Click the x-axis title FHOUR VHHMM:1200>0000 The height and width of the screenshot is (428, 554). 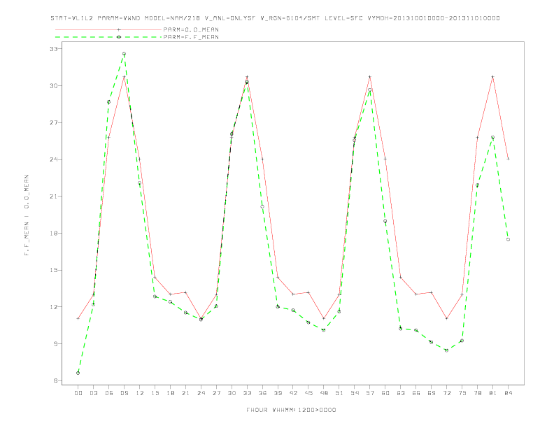tap(291, 410)
